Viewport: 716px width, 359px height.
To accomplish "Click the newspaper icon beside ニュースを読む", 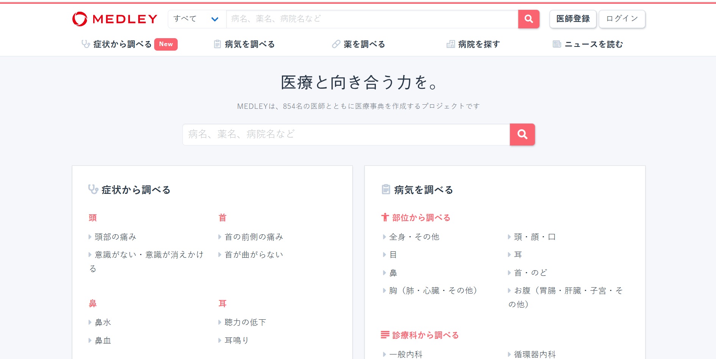I will click(x=557, y=44).
